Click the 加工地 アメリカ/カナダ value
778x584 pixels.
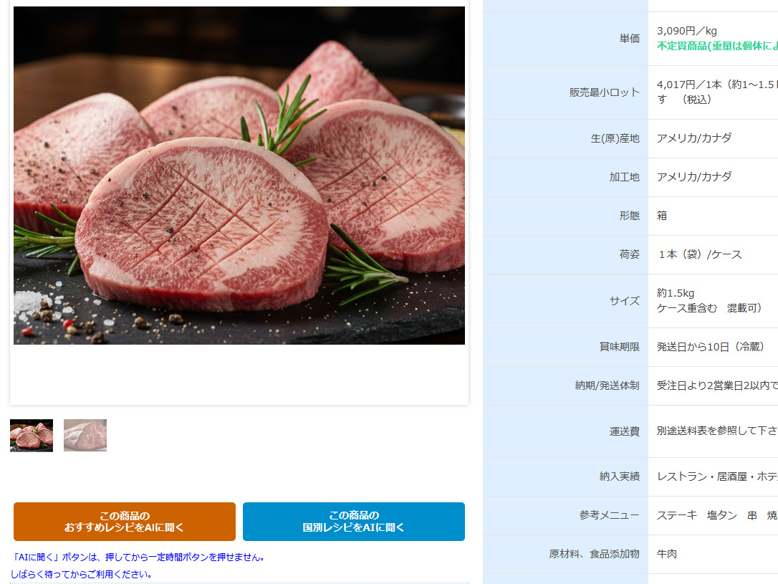(693, 177)
